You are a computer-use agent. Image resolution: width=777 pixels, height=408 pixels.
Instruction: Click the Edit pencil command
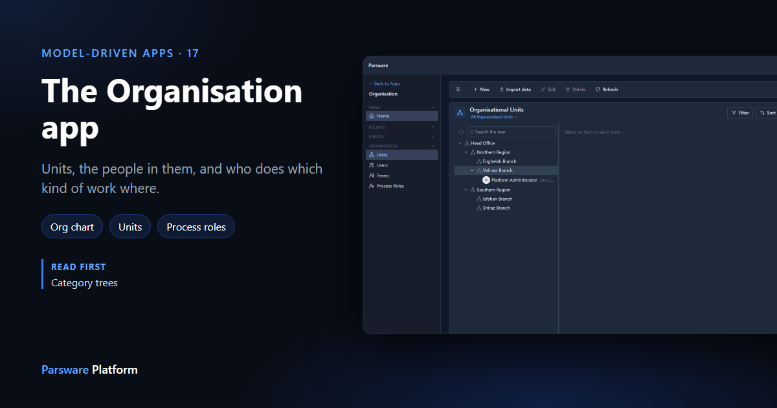point(548,89)
